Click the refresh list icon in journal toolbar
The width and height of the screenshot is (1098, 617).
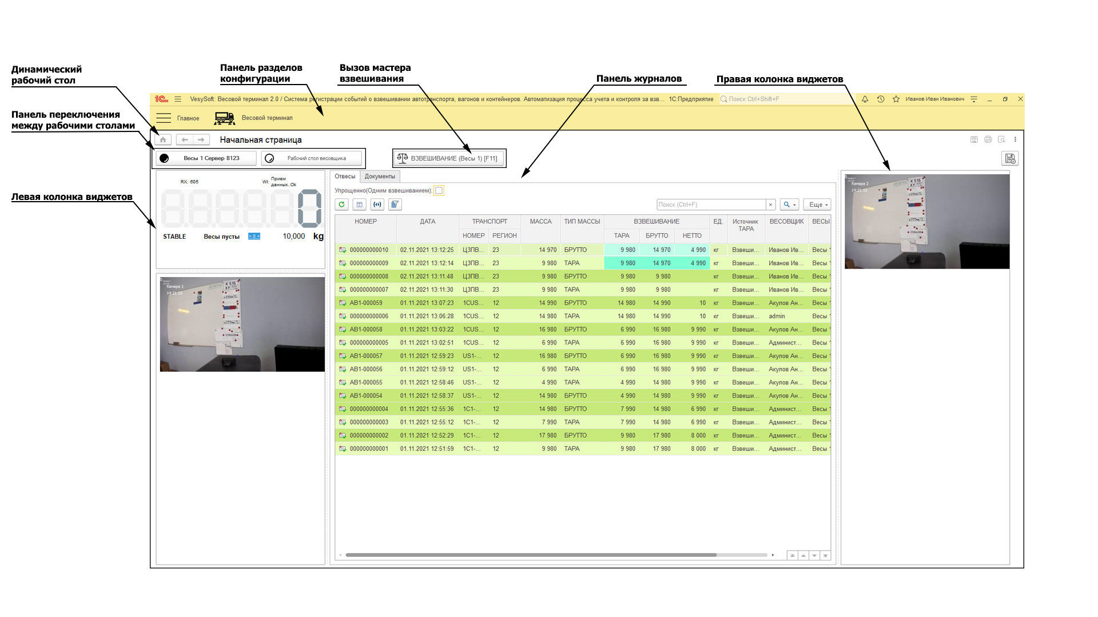pyautogui.click(x=341, y=205)
